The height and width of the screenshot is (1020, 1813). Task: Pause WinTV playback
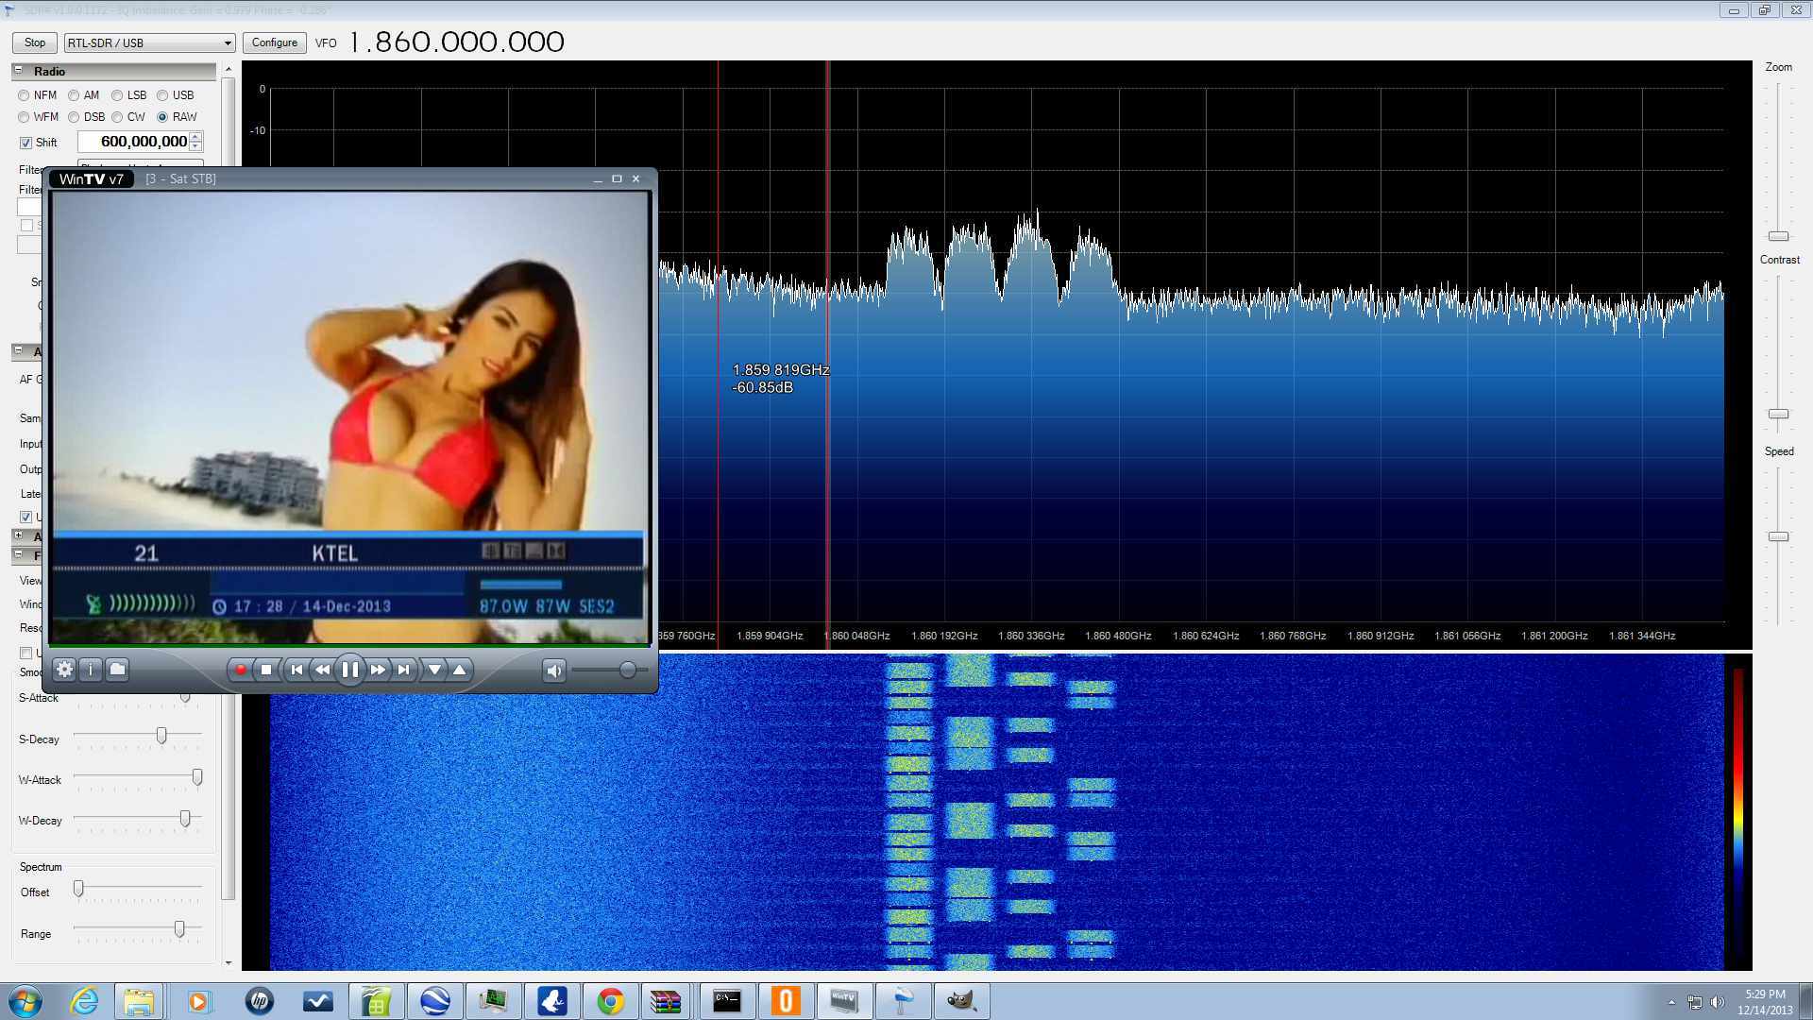click(x=349, y=670)
